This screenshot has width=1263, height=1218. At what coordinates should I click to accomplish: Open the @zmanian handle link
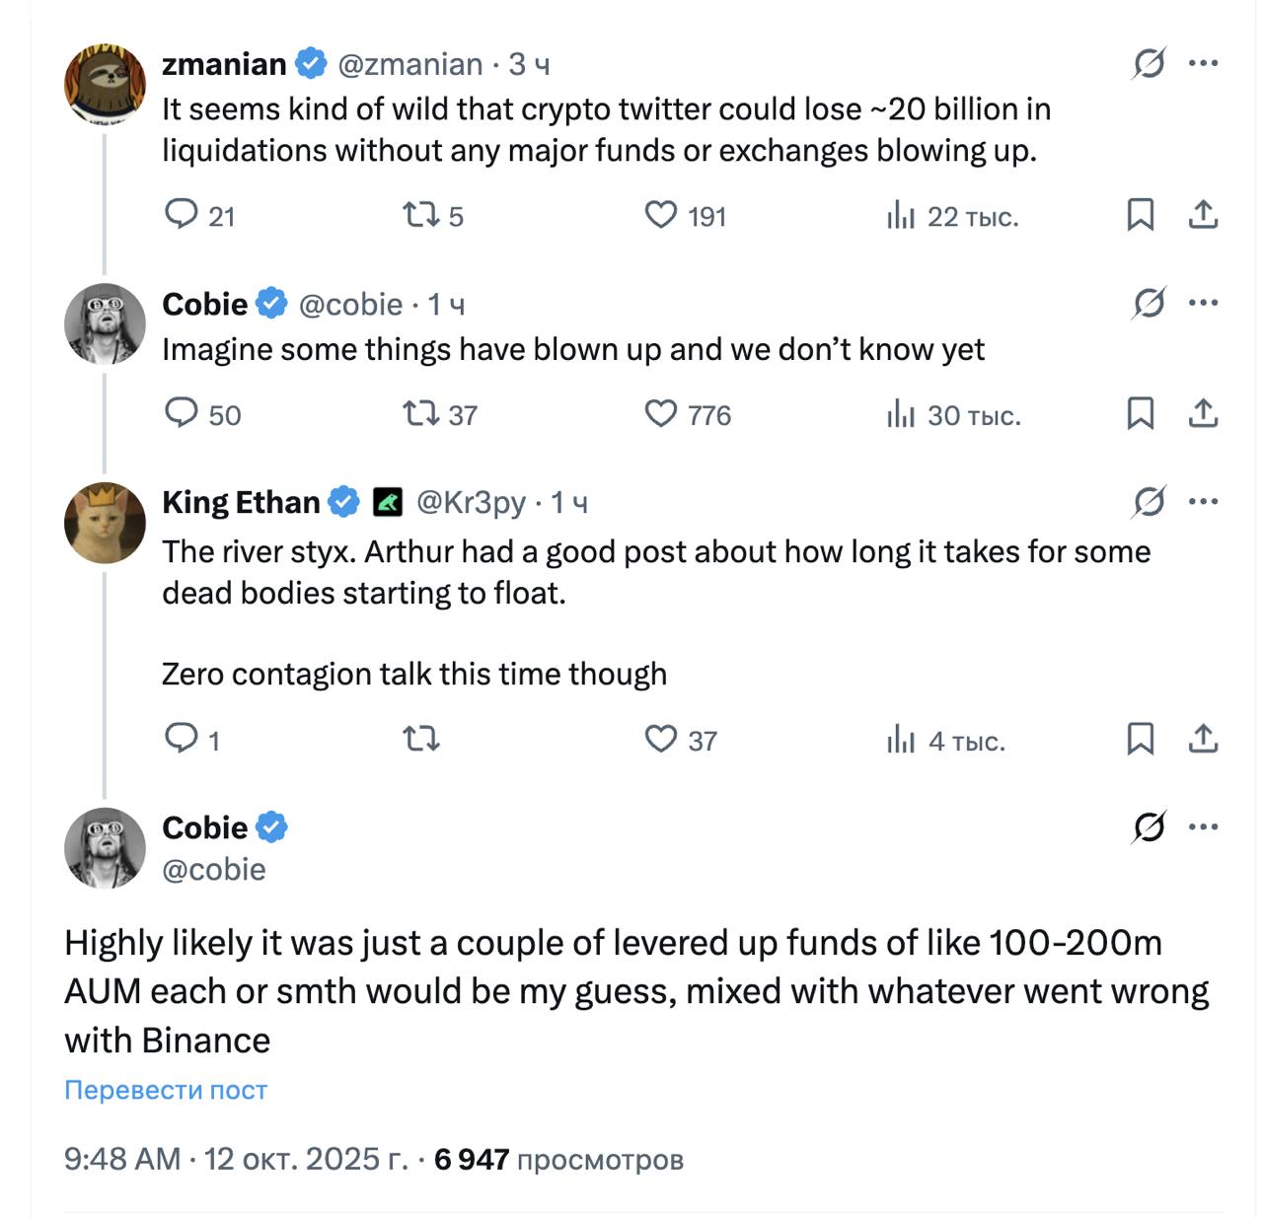pyautogui.click(x=410, y=64)
